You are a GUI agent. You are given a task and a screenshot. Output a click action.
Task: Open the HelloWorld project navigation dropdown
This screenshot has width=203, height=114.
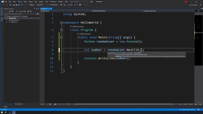66,11
